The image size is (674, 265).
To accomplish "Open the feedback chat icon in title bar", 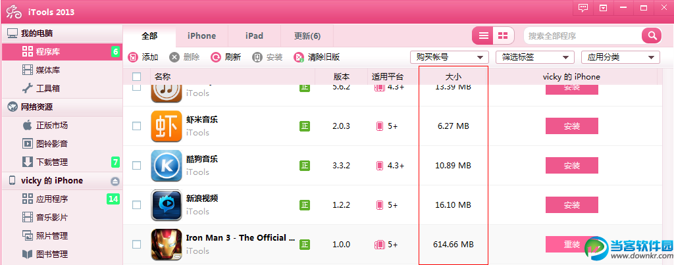I will (x=583, y=8).
